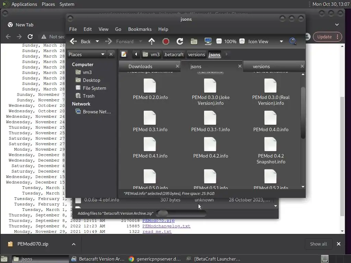The width and height of the screenshot is (351, 263).
Task: Click the Back arrow in file manager
Action: tap(80, 41)
